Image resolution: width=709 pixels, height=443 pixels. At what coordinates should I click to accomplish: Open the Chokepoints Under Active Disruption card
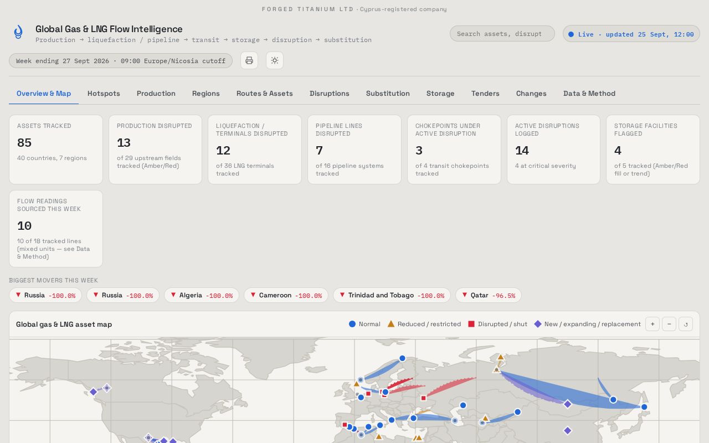pyautogui.click(x=454, y=150)
